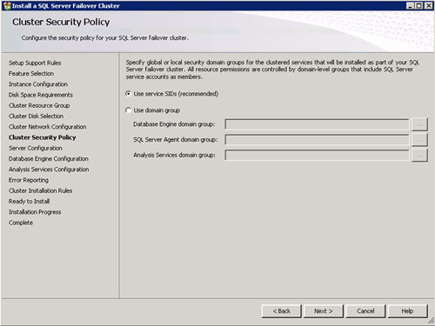Screen dimensions: 435x326
Task: Browse for the Analysis Services domain group
Action: (419, 156)
